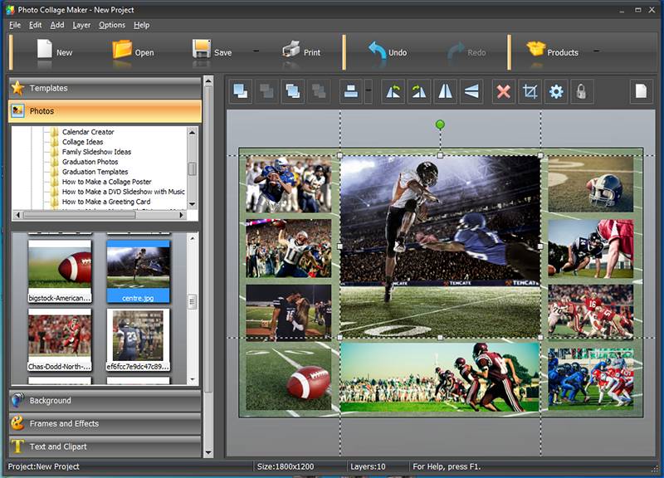Expand the Products dropdown arrow
The height and width of the screenshot is (478, 664).
[x=598, y=51]
